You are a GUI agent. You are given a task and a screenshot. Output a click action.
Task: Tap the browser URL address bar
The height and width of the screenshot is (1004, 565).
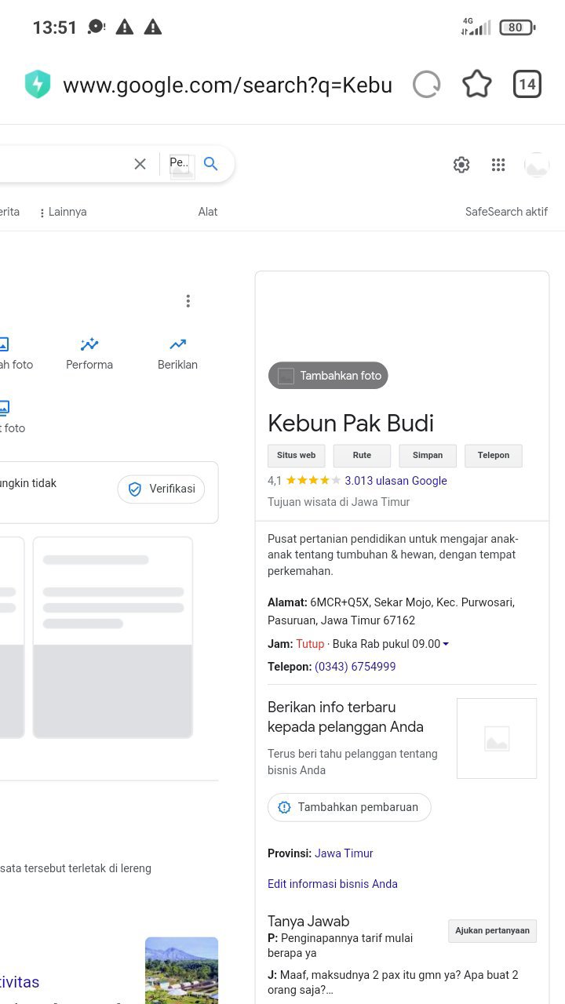(x=228, y=85)
